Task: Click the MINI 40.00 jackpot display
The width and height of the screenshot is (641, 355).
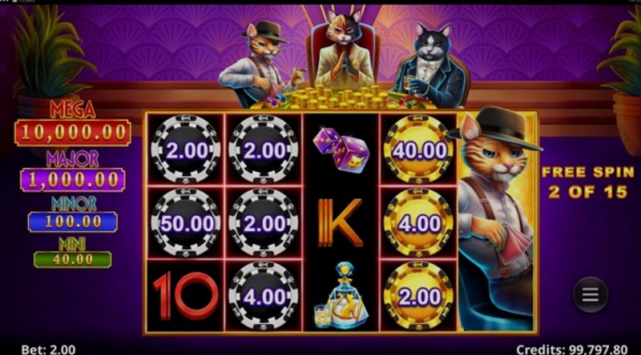Action: pyautogui.click(x=73, y=260)
